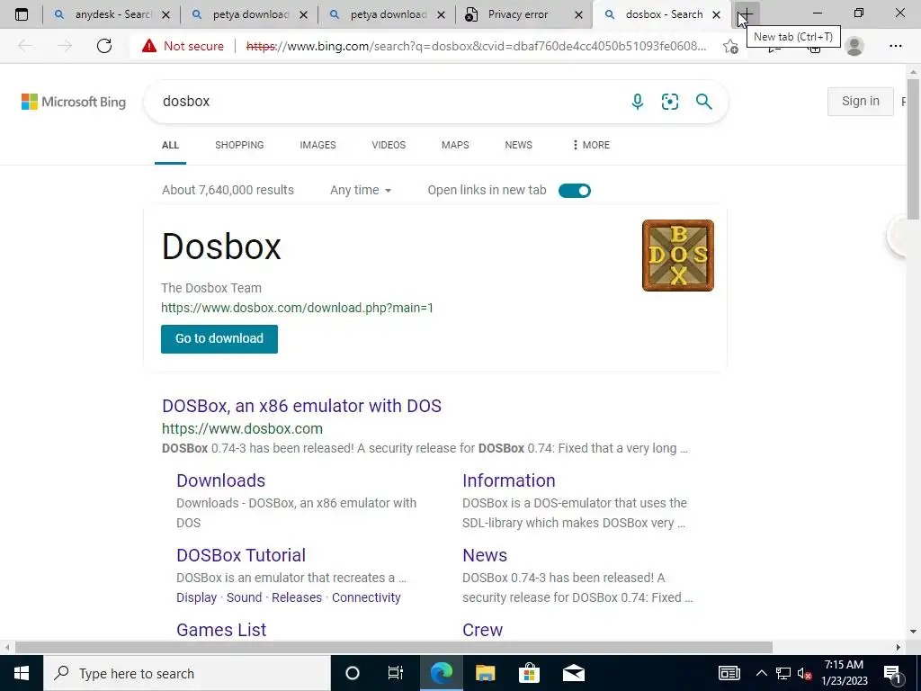Open the Crew sitelink
921x691 pixels.
click(482, 630)
